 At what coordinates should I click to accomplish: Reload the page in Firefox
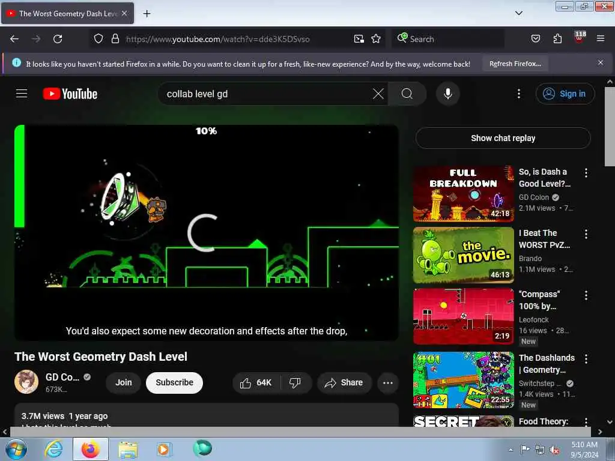58,39
